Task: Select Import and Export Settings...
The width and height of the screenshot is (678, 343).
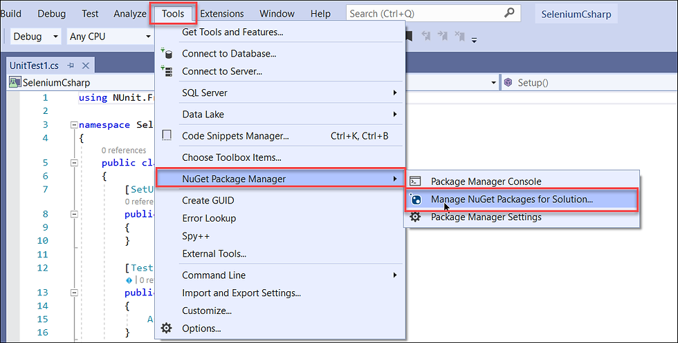Action: pos(280,293)
